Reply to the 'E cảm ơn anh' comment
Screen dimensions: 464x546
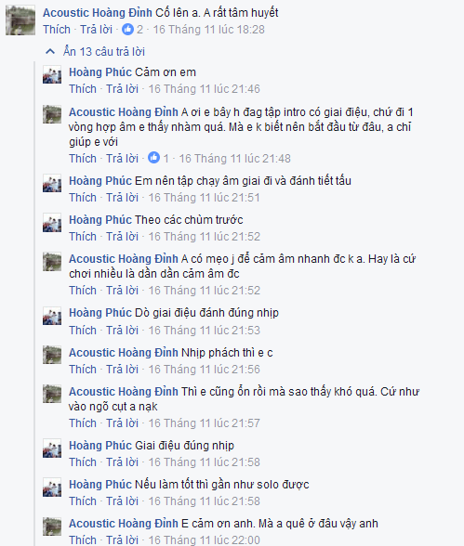[x=123, y=540]
